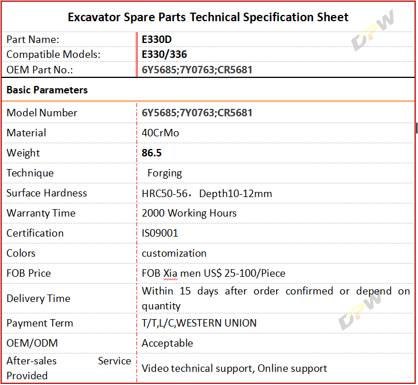Click the value 2000 Working Hours
Image resolution: width=418 pixels, height=385 pixels.
[189, 213]
